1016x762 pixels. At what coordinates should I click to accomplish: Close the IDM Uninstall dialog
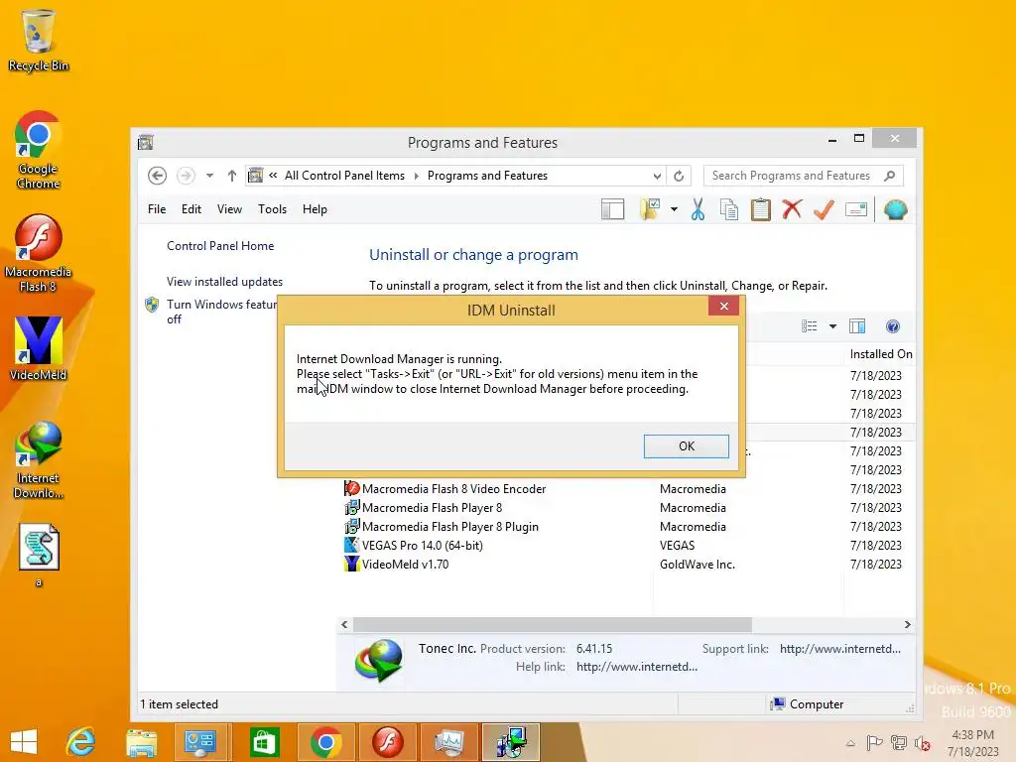723,306
